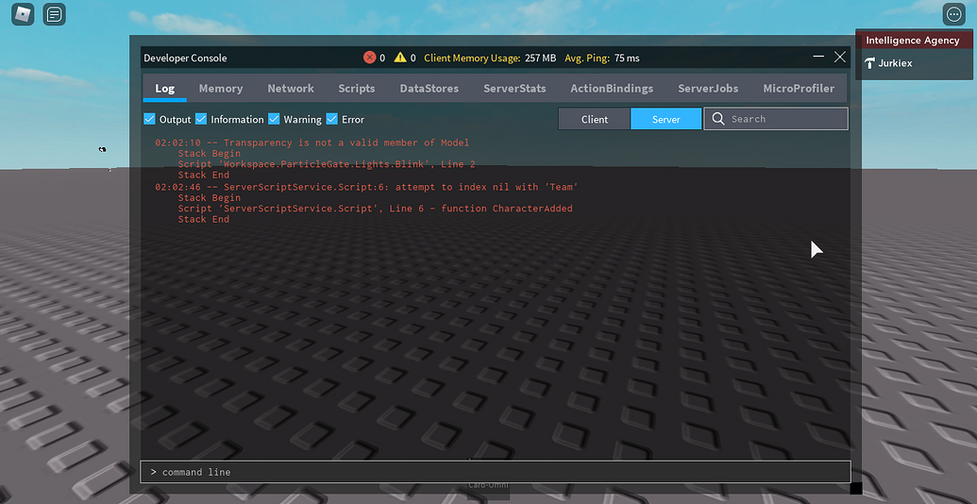Click the Card-Omni hotbar item
The width and height of the screenshot is (977, 504).
pyautogui.click(x=489, y=486)
